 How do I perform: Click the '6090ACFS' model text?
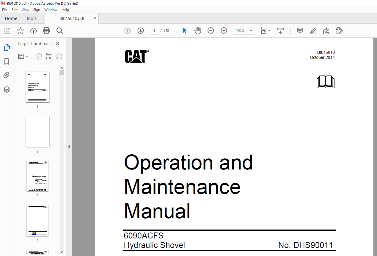[x=144, y=236]
